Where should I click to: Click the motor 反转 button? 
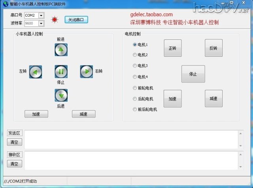click(x=213, y=48)
